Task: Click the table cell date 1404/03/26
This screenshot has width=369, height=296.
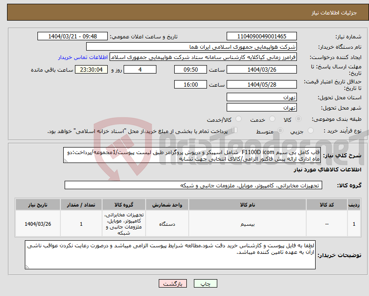Action: tap(37, 224)
